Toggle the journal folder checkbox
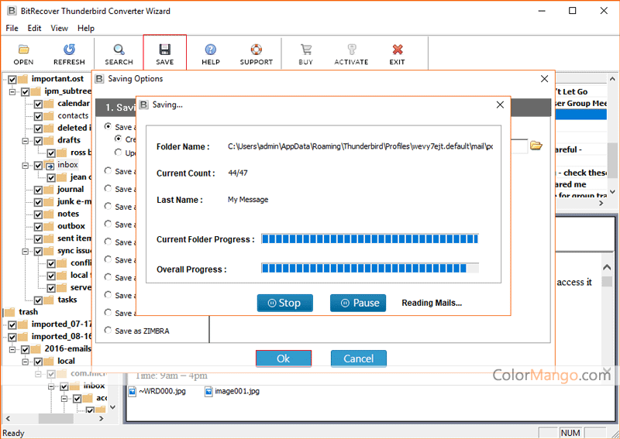 click(x=38, y=190)
